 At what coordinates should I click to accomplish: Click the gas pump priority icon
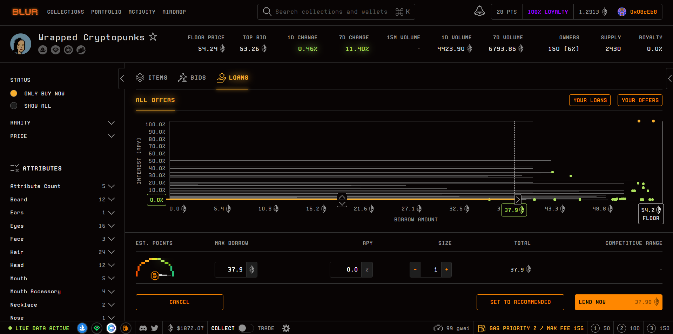coord(482,328)
